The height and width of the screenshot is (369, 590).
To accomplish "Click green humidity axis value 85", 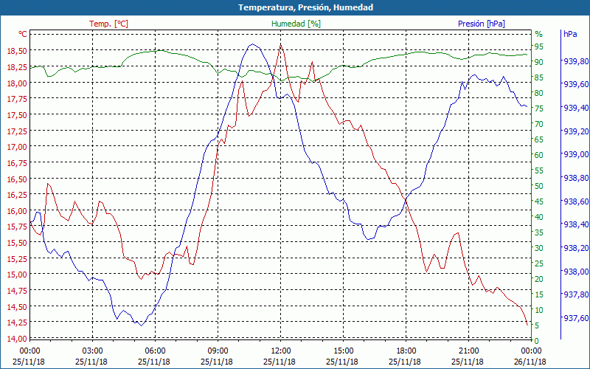I will (x=539, y=77).
